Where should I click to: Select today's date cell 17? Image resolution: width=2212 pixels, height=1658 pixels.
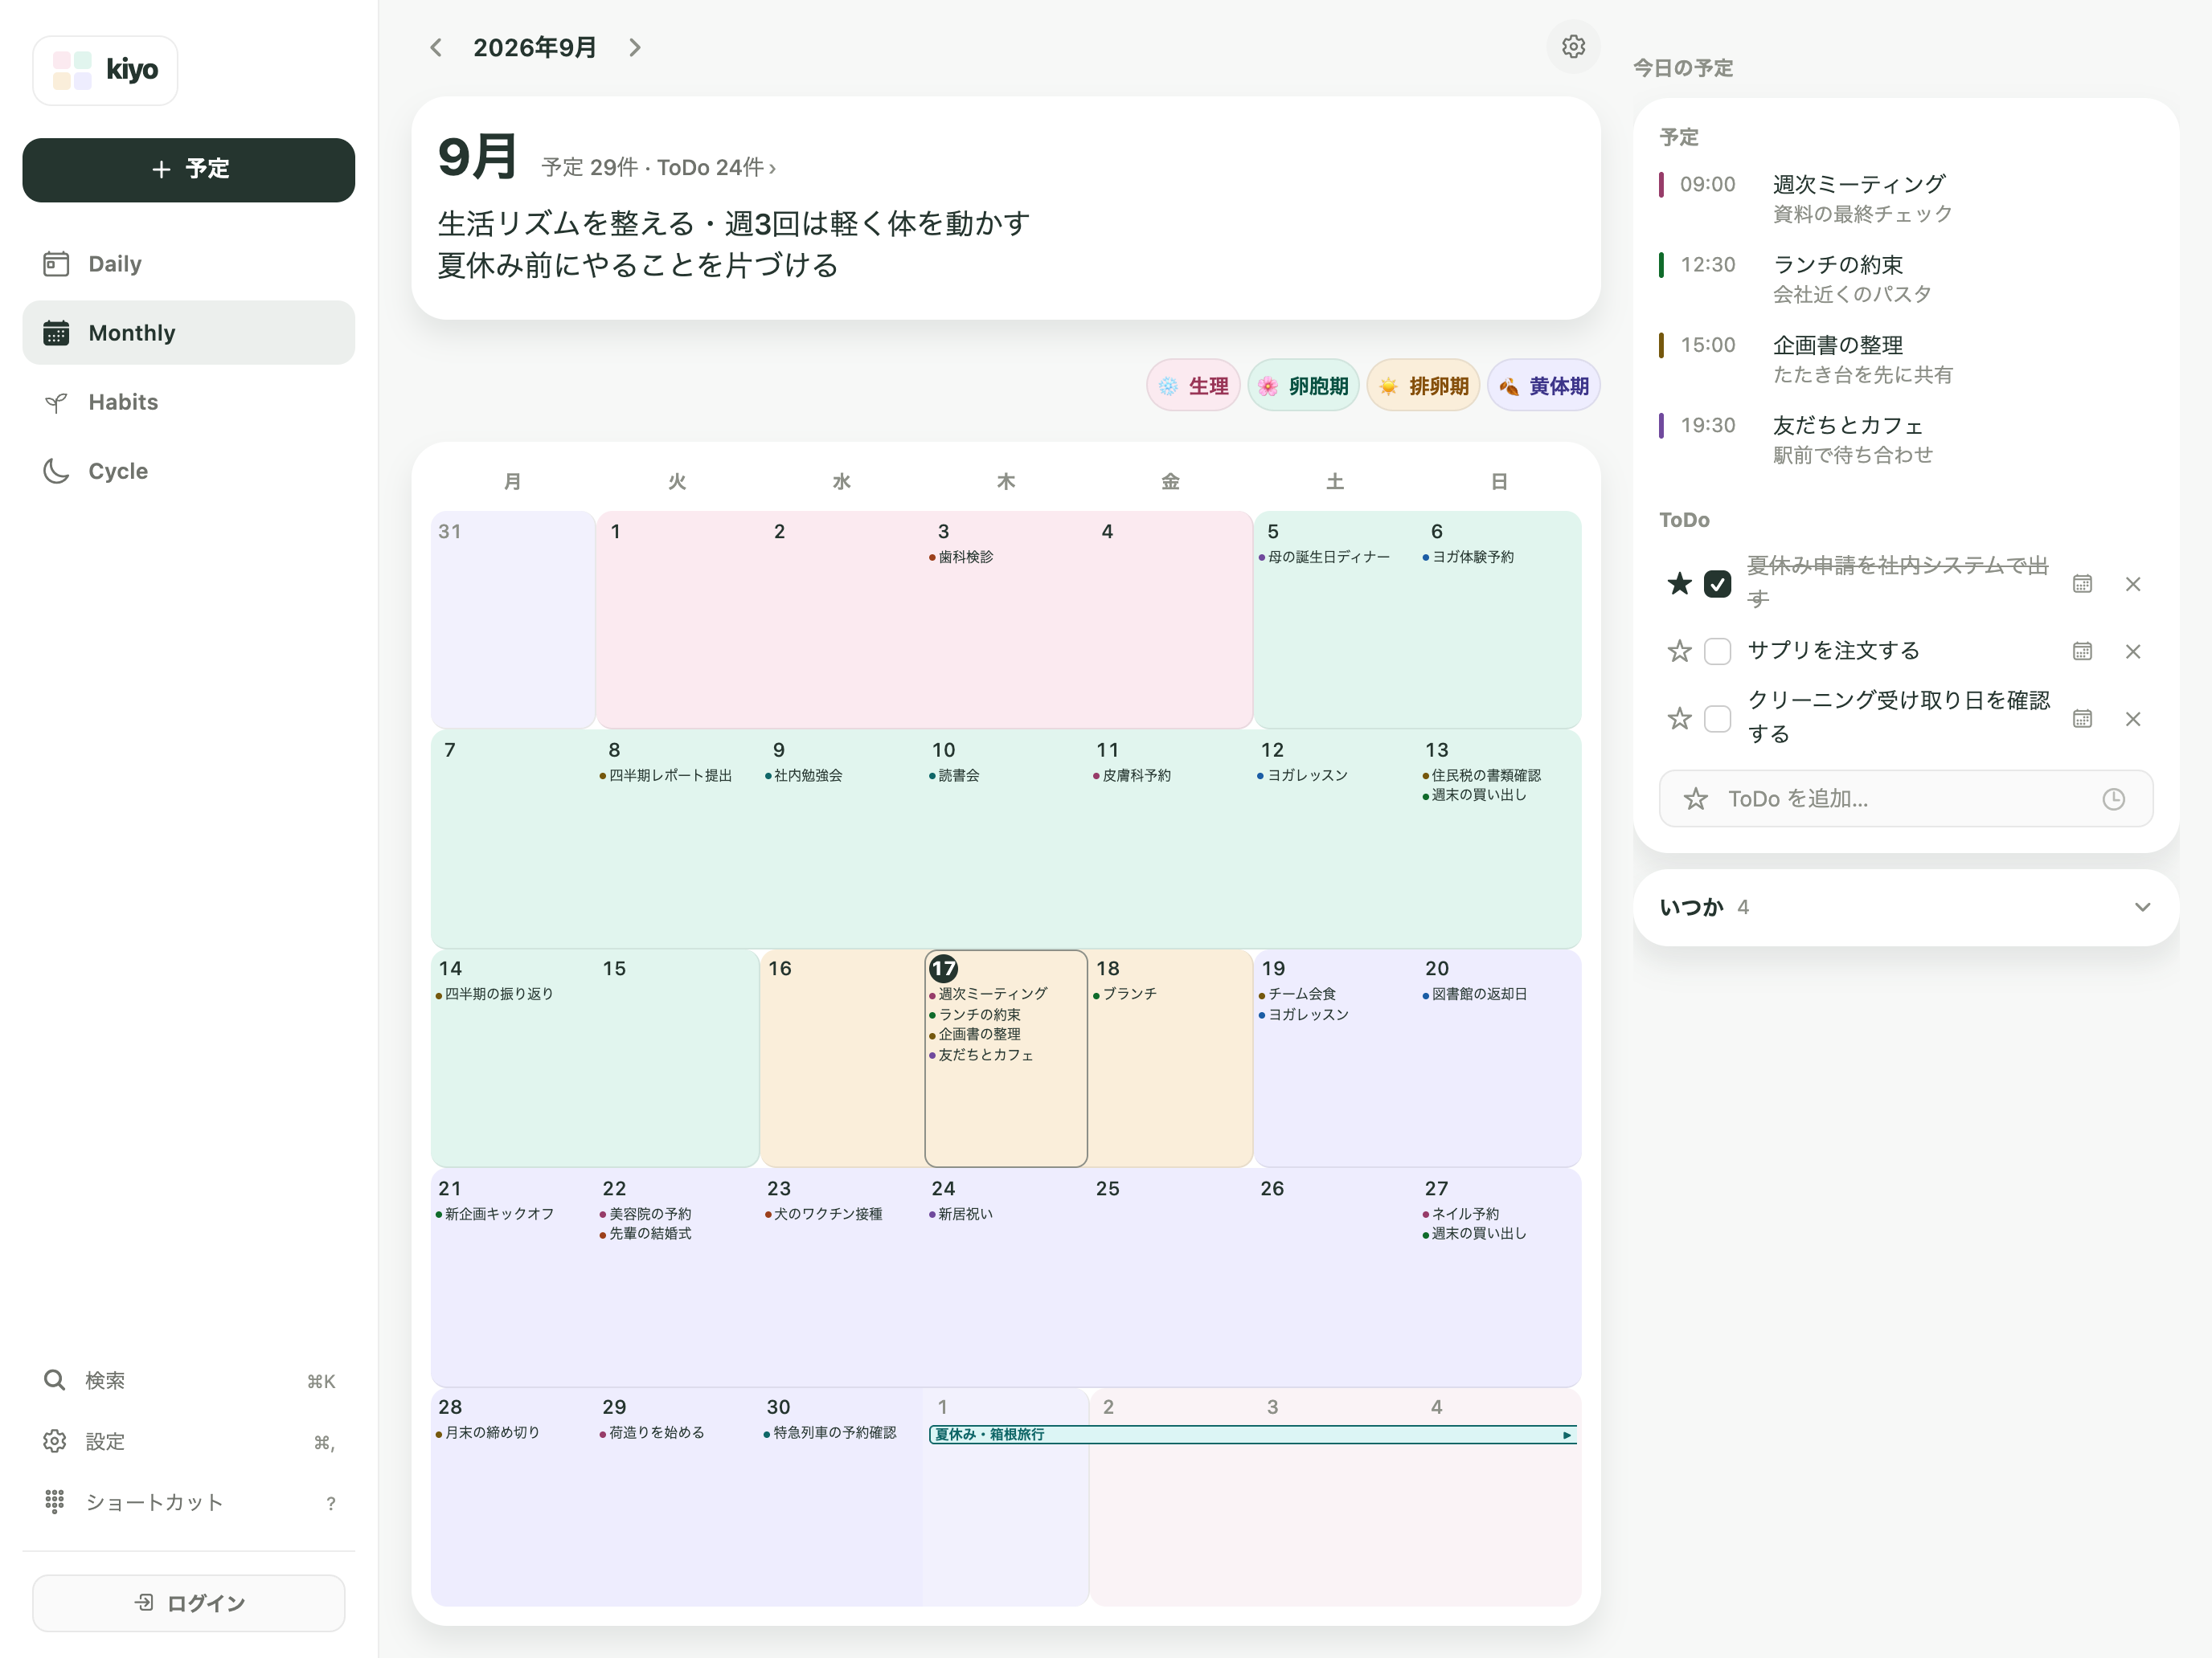[1006, 1059]
